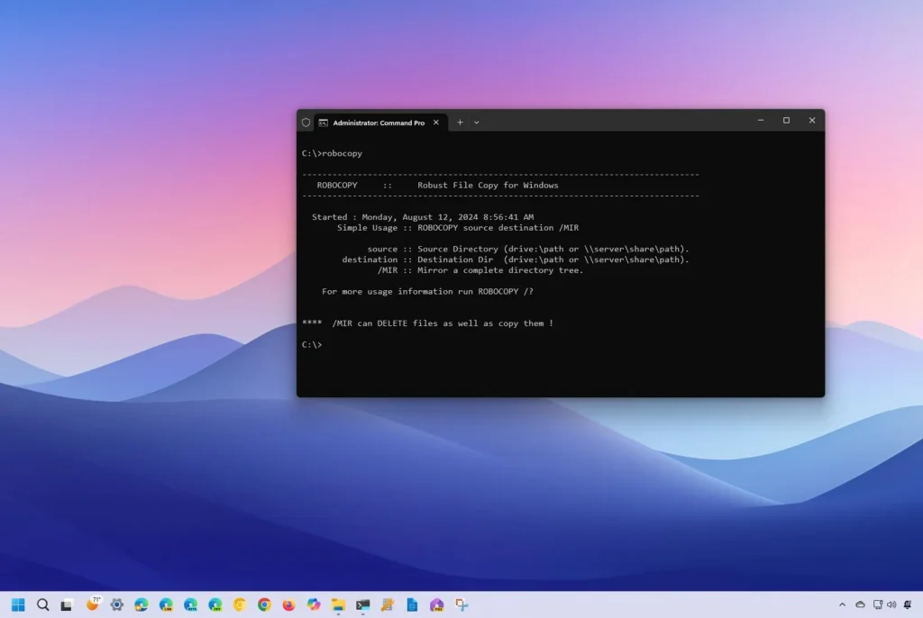This screenshot has width=923, height=618.
Task: Open Task View on the taskbar
Action: [x=67, y=604]
